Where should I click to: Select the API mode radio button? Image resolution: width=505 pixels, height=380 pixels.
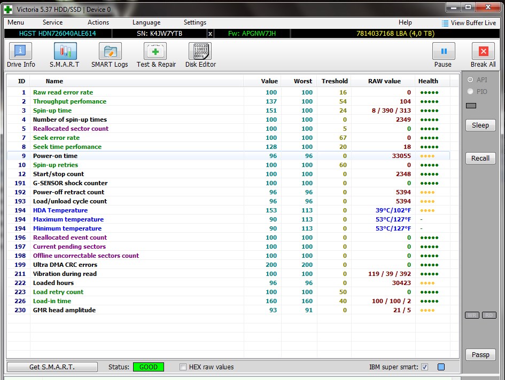(470, 80)
